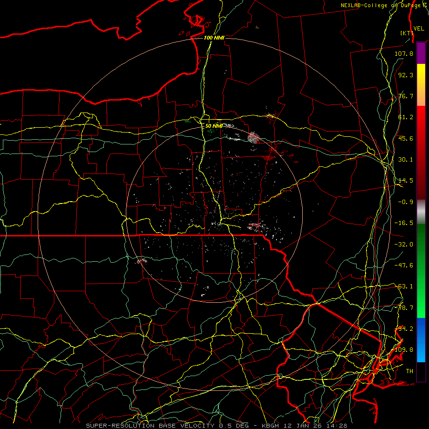Click the 50 NMI range ring label
Viewport: 429px width, 429px height.
[214, 126]
